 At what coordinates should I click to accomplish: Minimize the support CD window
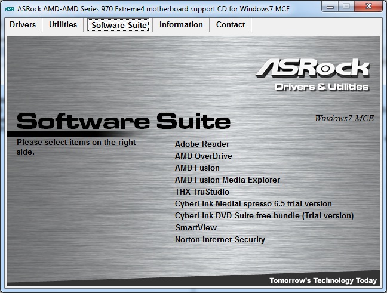point(330,6)
